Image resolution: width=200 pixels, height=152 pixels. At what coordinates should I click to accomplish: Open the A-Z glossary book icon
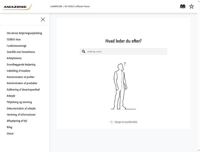[183, 6]
